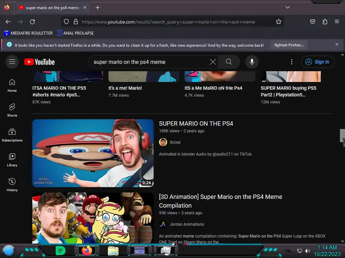Click the Sign in button

(x=317, y=62)
